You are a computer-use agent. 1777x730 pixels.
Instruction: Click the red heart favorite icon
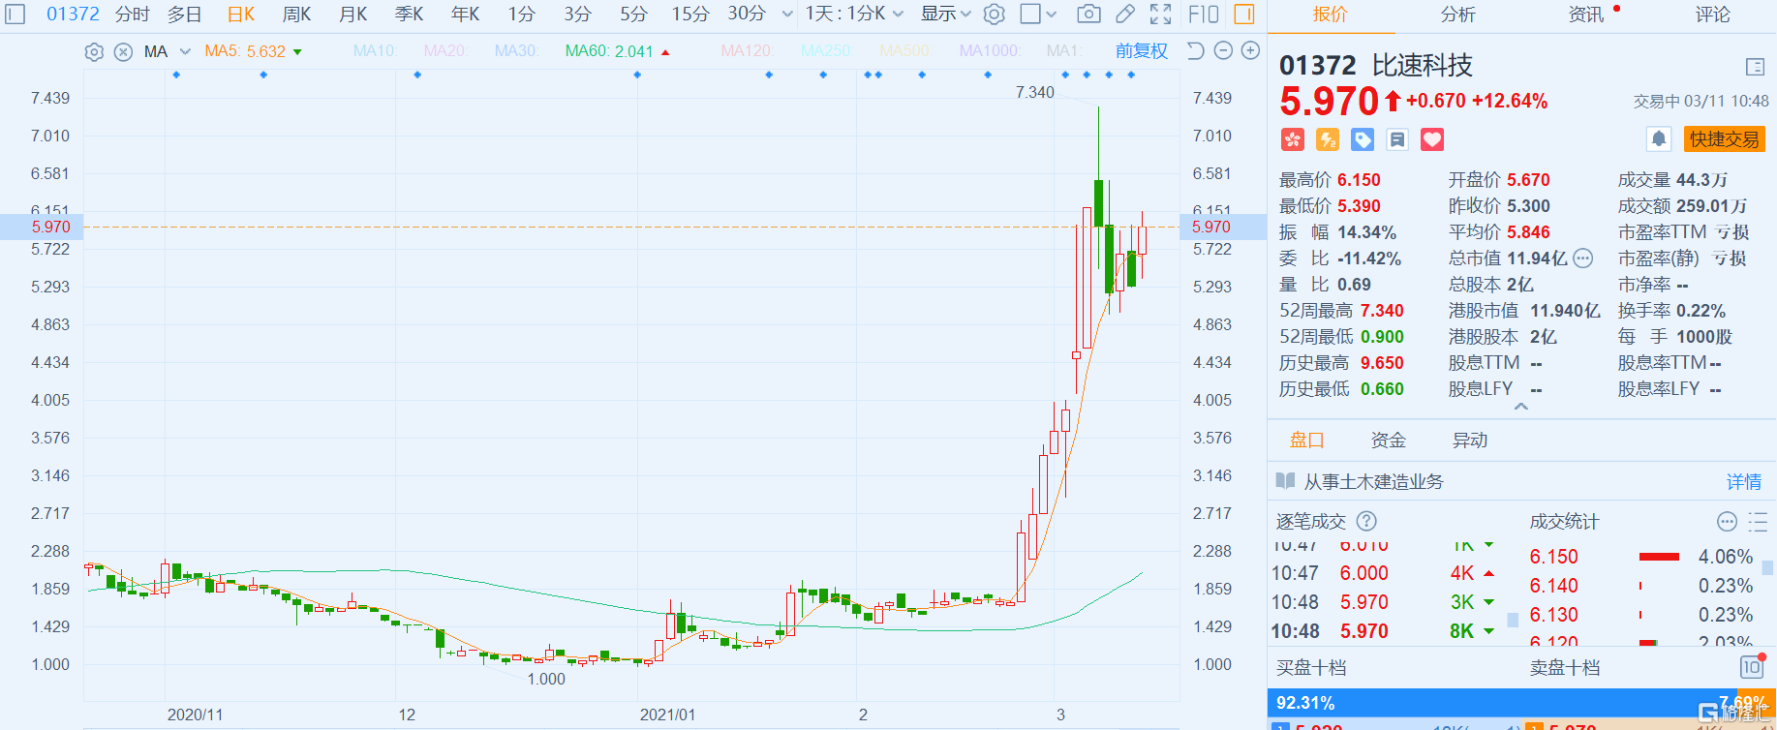click(x=1432, y=139)
